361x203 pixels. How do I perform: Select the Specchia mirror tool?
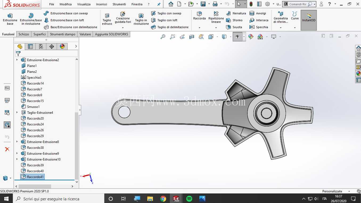[x=259, y=27]
